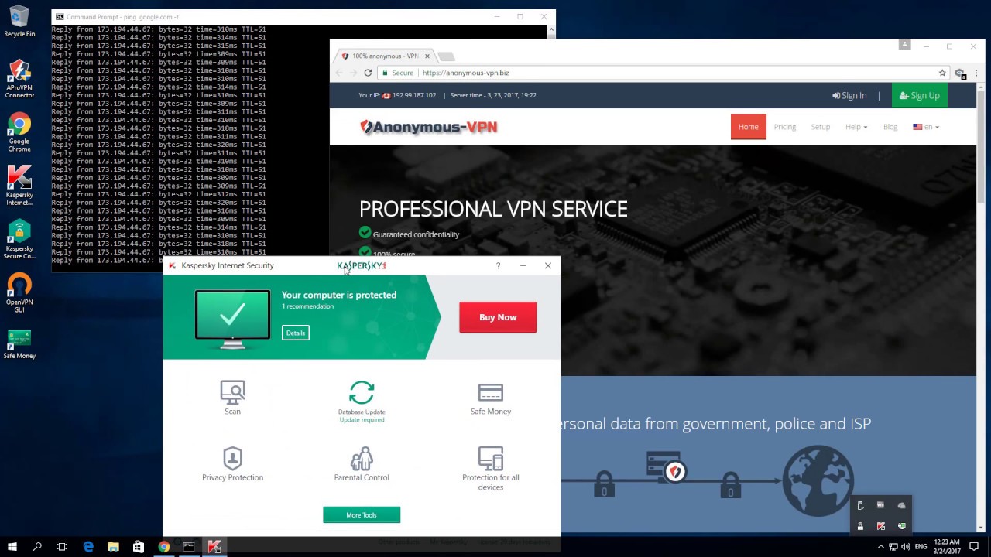Open Protection for all devices tile
Image resolution: width=991 pixels, height=557 pixels.
click(x=491, y=468)
